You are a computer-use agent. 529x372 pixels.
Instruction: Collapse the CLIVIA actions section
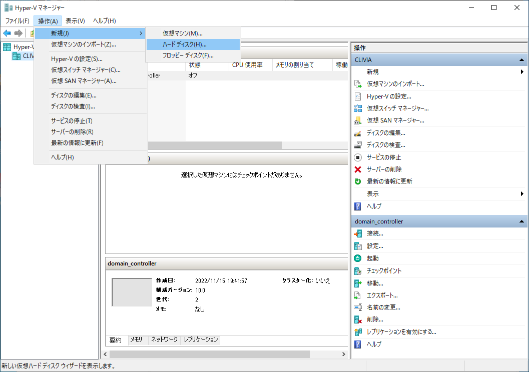[x=521, y=60]
